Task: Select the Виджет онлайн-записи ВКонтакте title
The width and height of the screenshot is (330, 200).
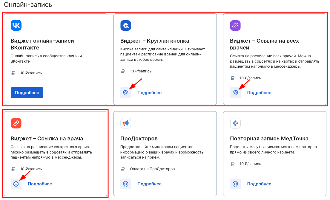Action: point(42,44)
